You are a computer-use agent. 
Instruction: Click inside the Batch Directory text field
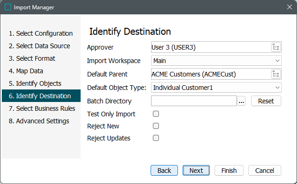[194, 101]
